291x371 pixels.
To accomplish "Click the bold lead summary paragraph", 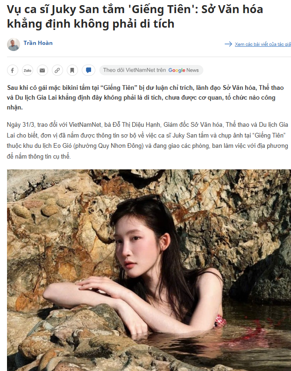I will tap(145, 97).
